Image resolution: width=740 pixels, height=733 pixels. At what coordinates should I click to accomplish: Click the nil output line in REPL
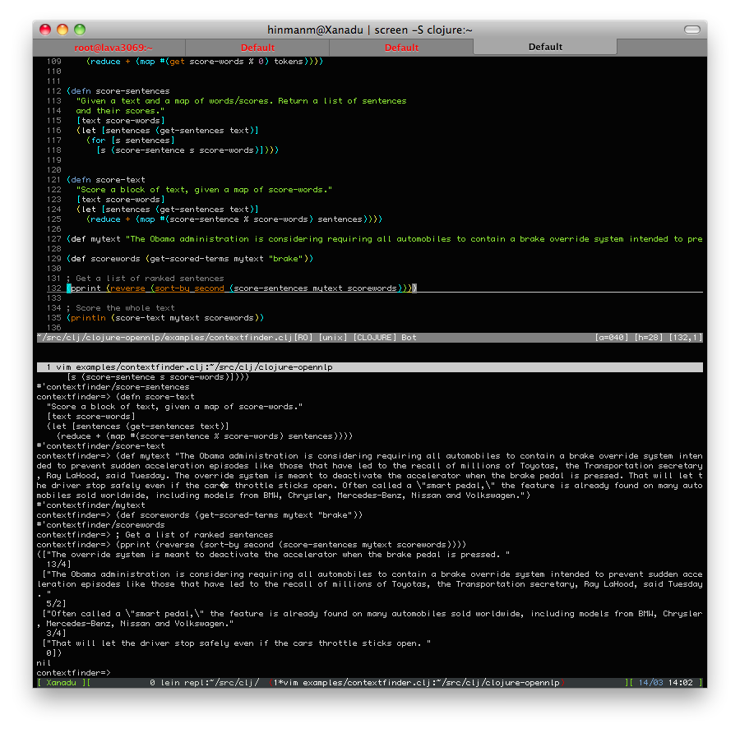[44, 662]
